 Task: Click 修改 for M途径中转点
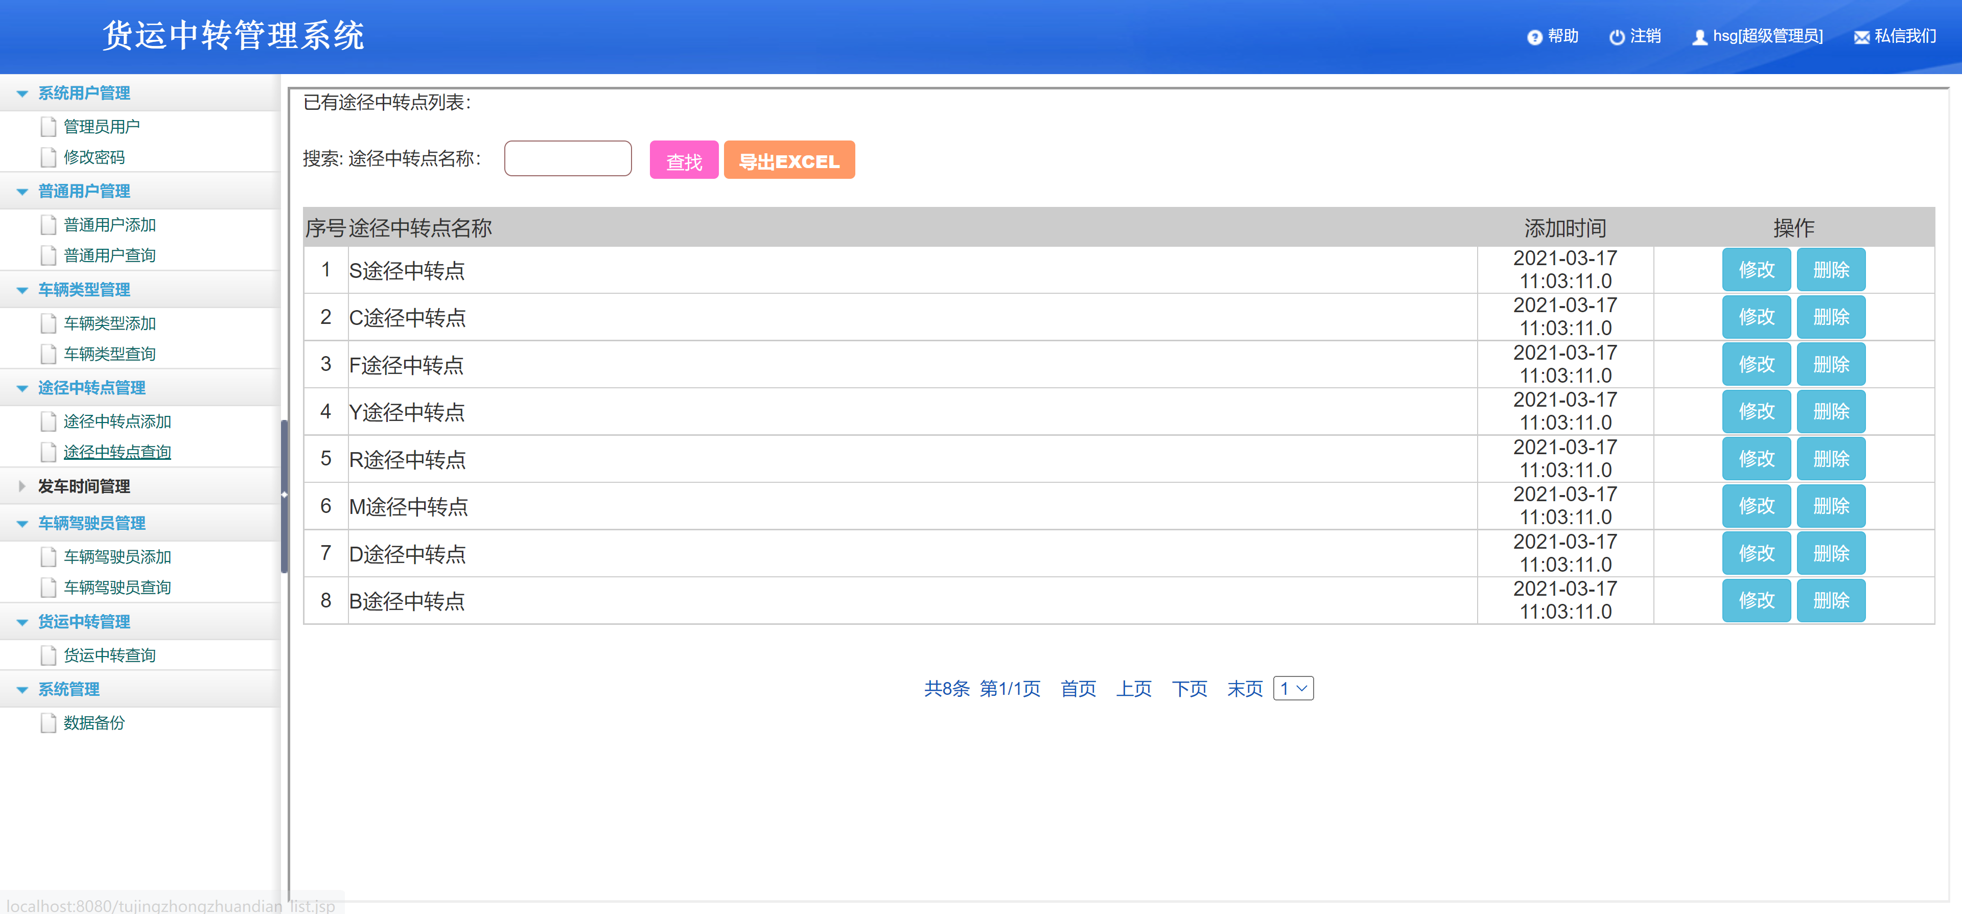point(1756,506)
